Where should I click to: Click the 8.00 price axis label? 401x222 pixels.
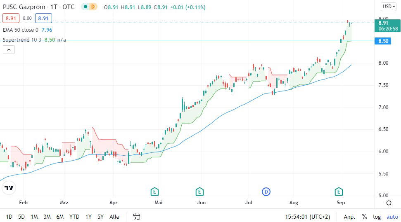(383, 63)
